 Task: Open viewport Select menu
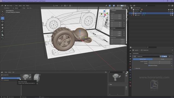20,5
